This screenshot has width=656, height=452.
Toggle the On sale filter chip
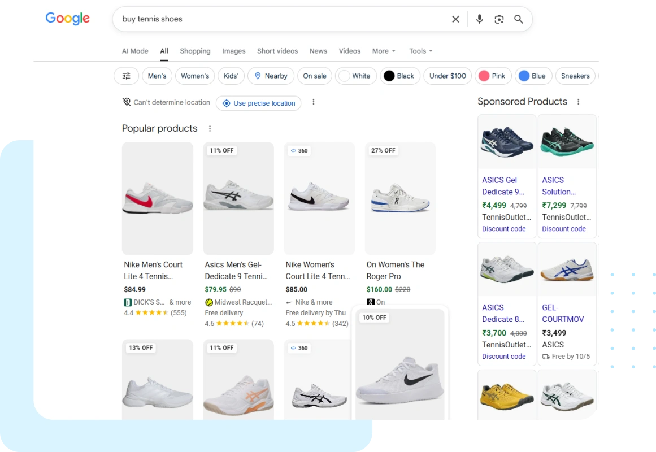pos(315,76)
